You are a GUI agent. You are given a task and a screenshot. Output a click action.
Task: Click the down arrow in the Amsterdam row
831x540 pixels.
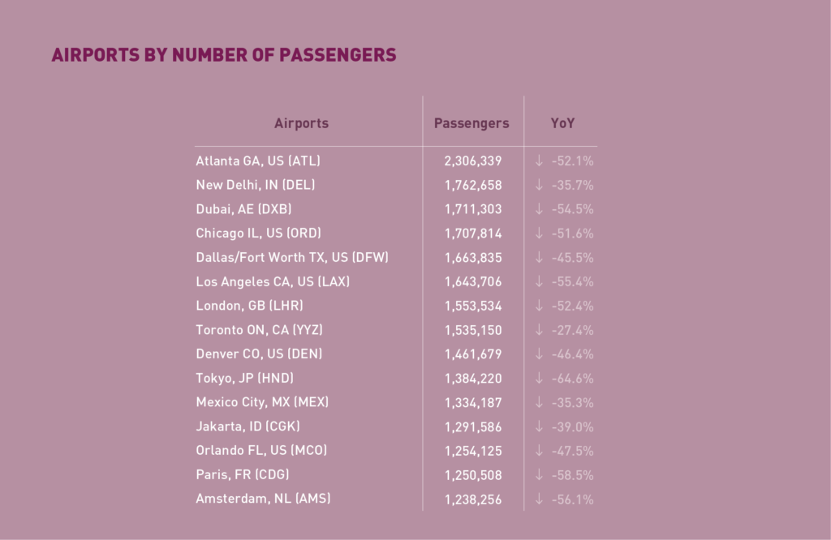[538, 499]
